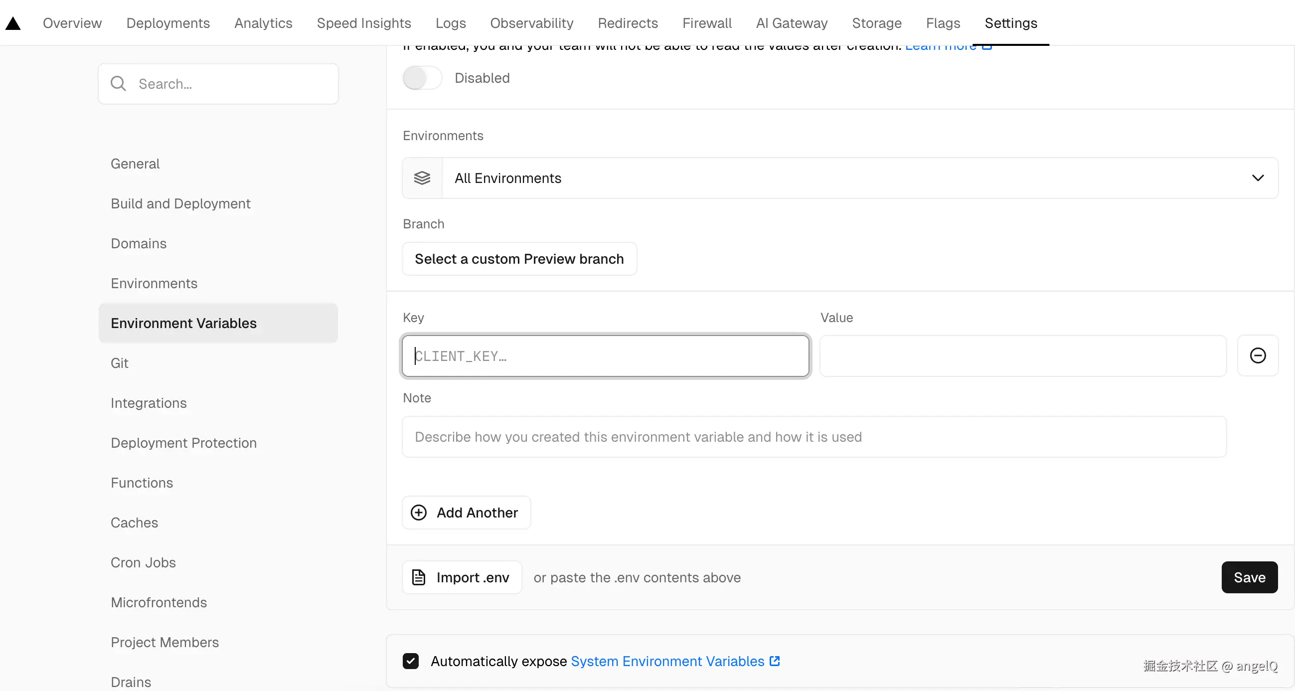Image resolution: width=1295 pixels, height=691 pixels.
Task: Click the layers icon beside All Environments
Action: click(422, 178)
